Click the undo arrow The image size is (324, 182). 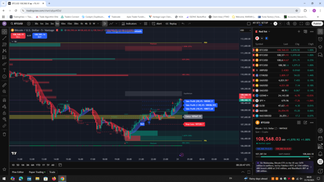(x=183, y=24)
